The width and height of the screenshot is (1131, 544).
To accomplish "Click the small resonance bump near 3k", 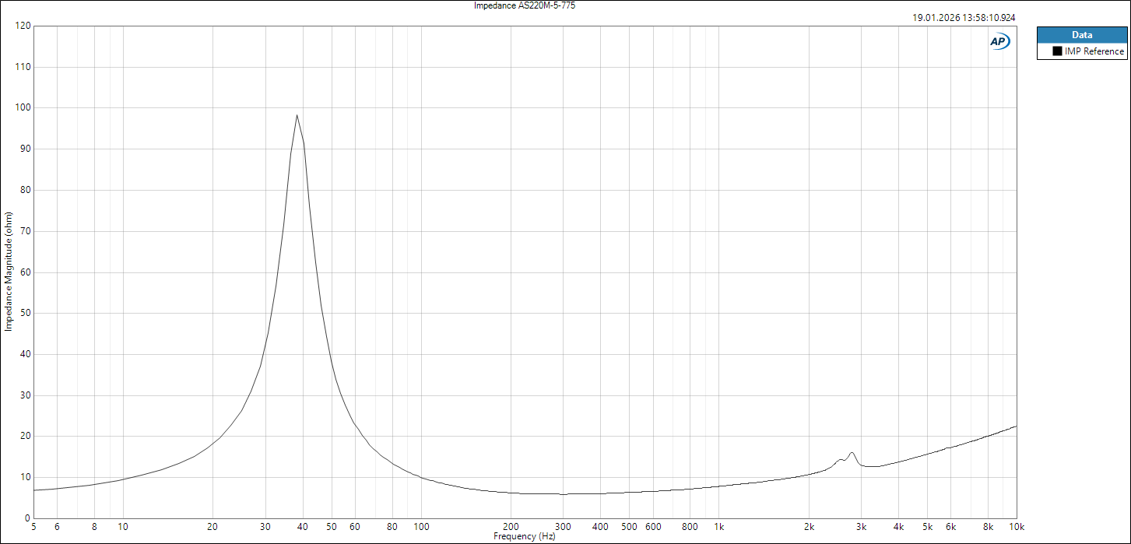I will point(852,453).
